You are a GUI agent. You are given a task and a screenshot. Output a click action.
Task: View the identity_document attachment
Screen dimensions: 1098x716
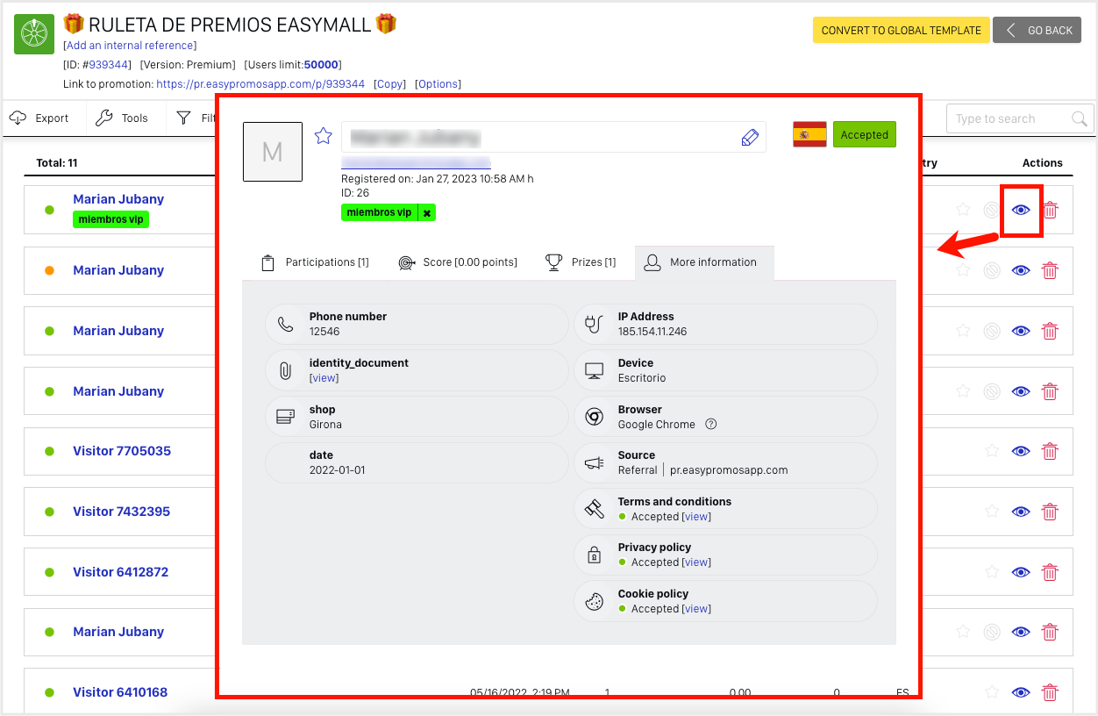click(324, 378)
